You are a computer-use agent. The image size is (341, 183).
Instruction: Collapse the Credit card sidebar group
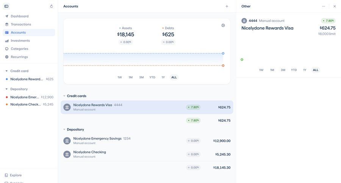pos(6,71)
